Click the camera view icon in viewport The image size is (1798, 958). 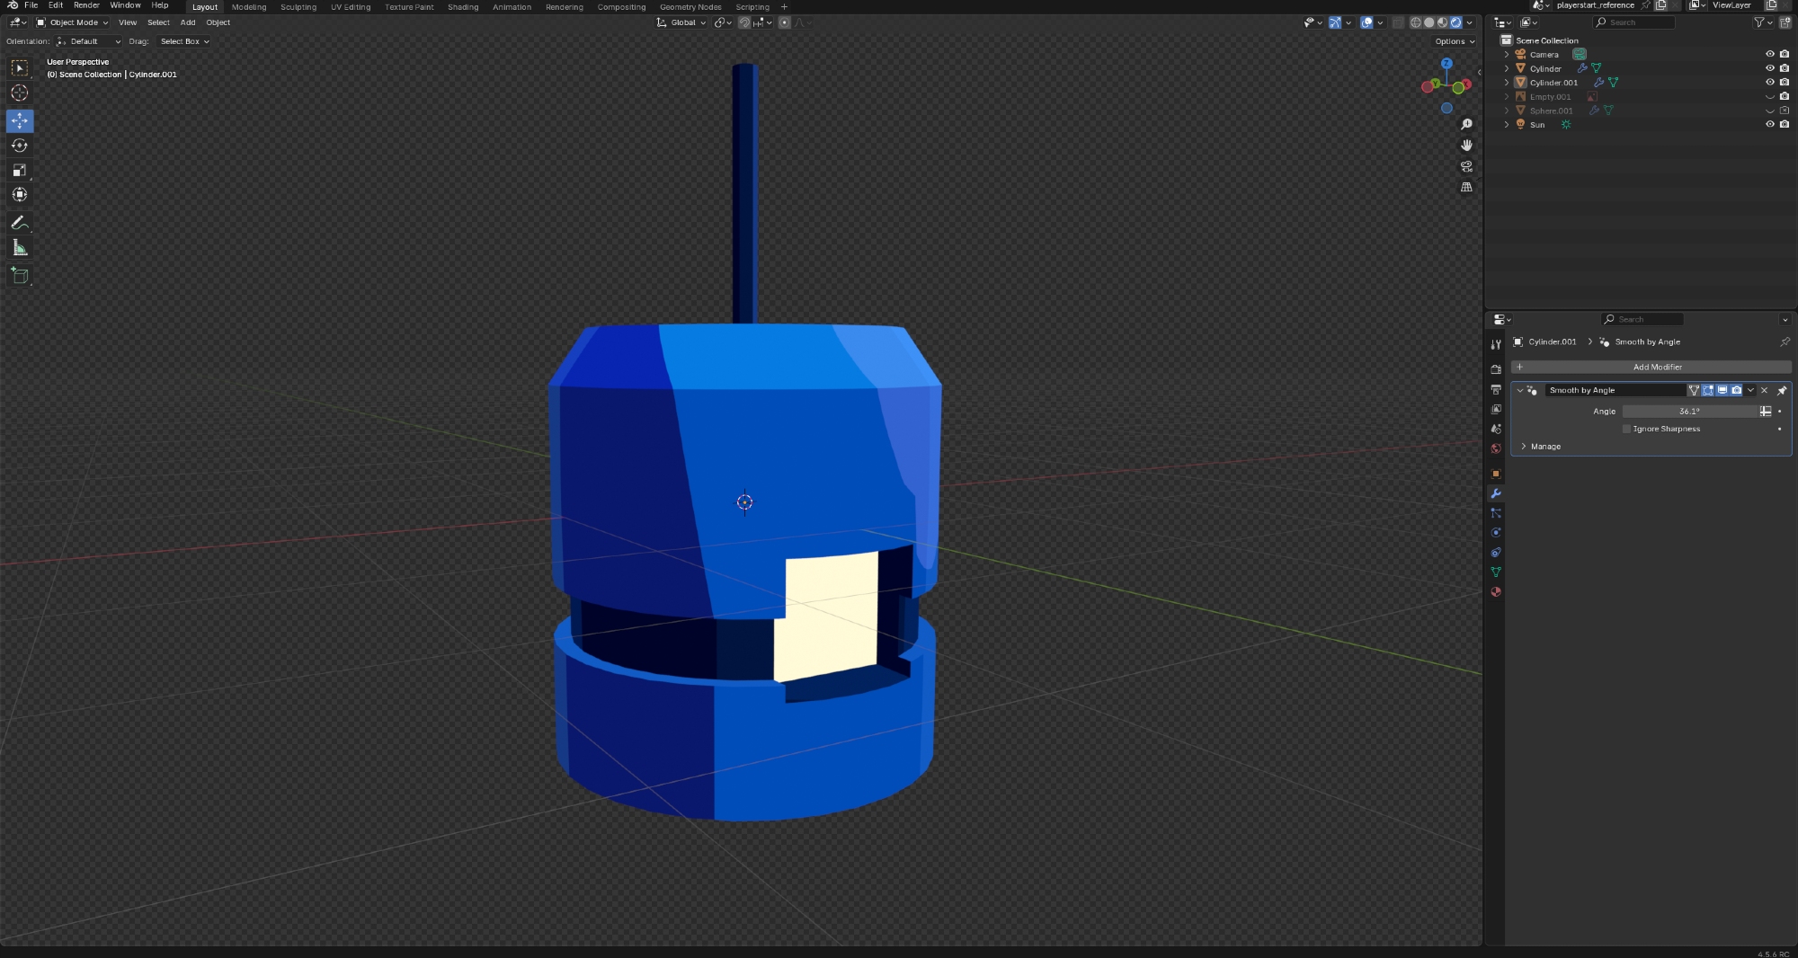pyautogui.click(x=1466, y=166)
